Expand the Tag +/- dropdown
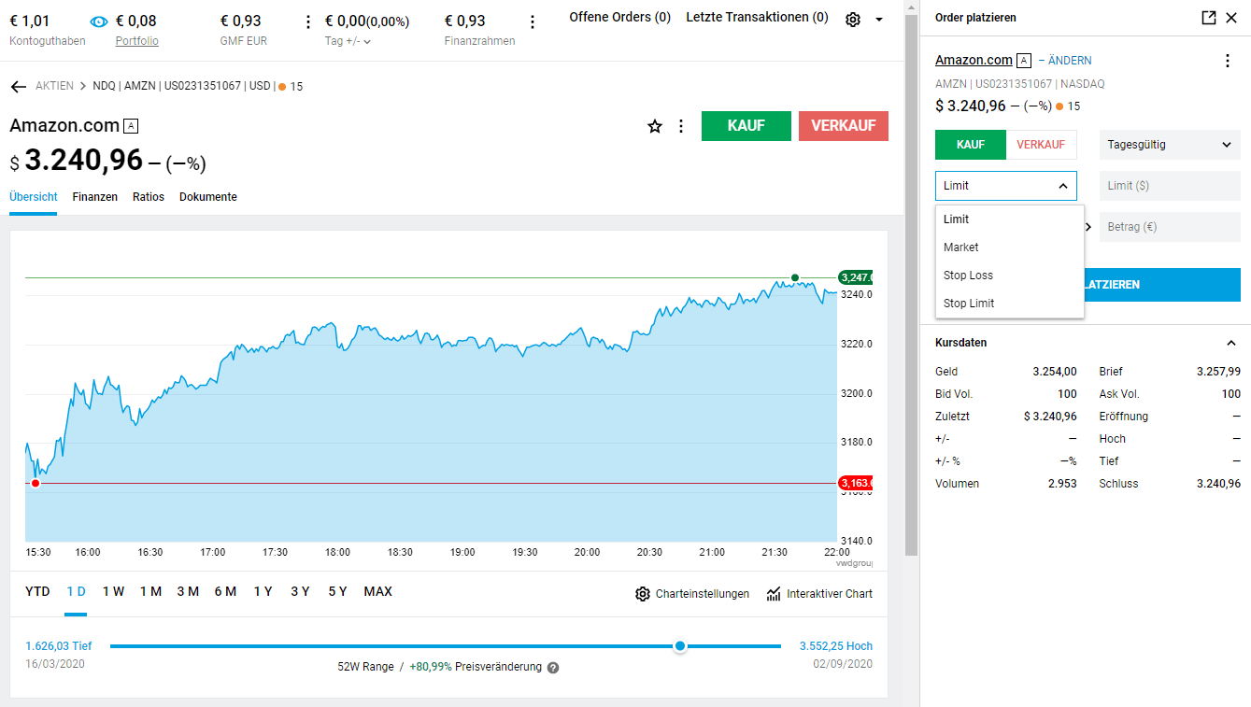This screenshot has width=1251, height=707. click(348, 41)
